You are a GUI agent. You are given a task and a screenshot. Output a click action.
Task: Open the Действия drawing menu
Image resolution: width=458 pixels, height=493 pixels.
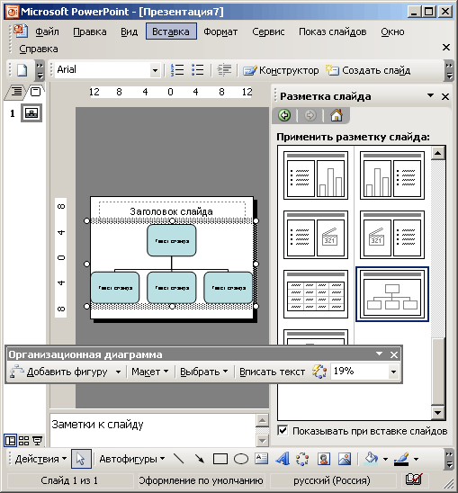40,459
